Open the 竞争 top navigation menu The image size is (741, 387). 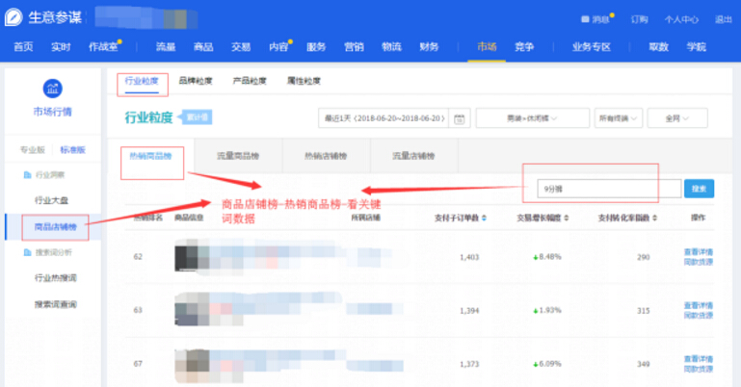[524, 47]
